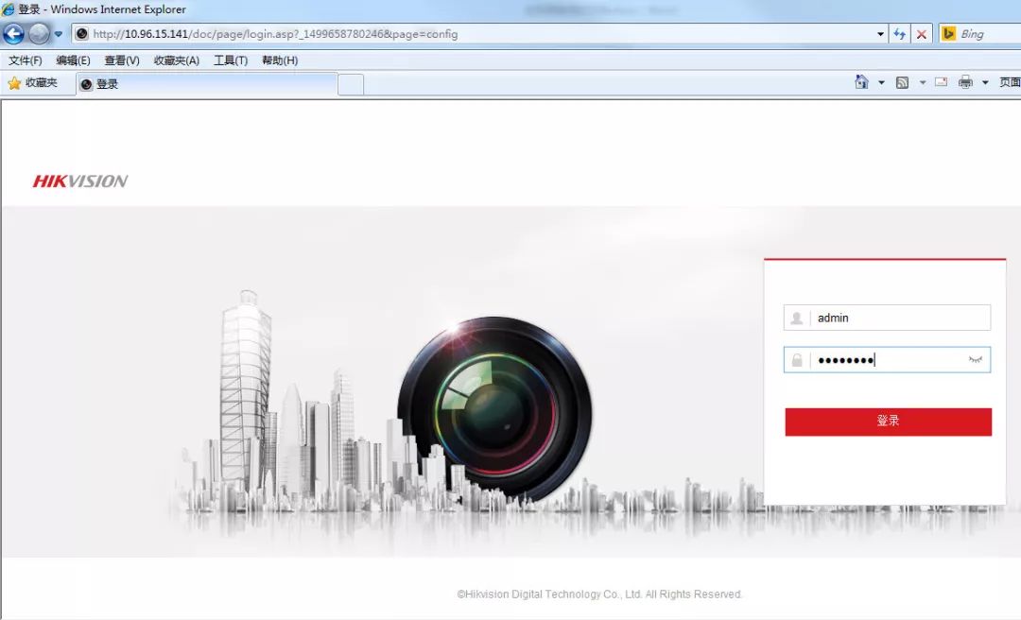Click the RSS feeds icon
The image size is (1021, 620).
click(x=902, y=83)
